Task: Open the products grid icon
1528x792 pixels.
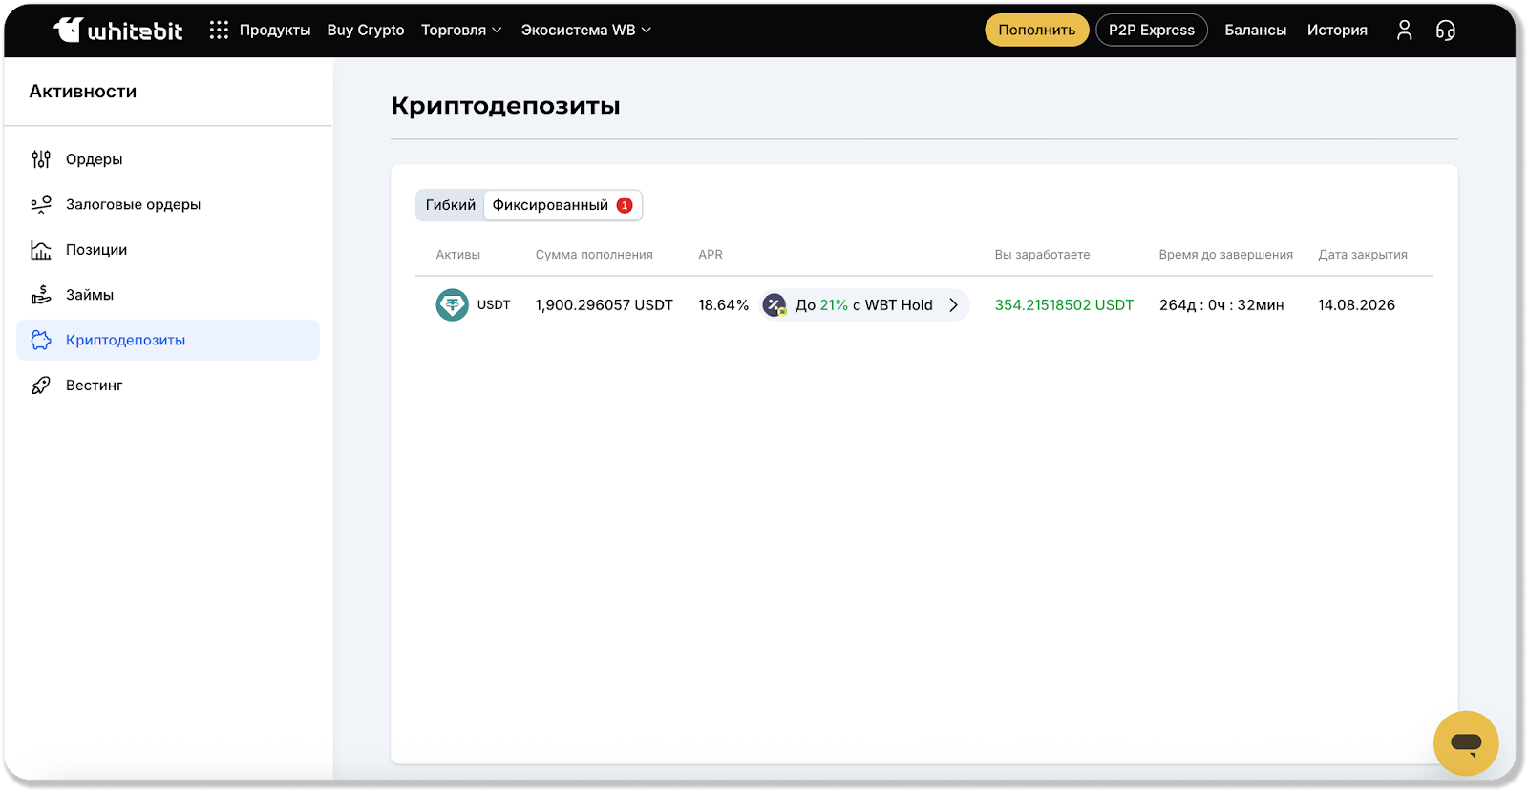Action: (x=219, y=31)
